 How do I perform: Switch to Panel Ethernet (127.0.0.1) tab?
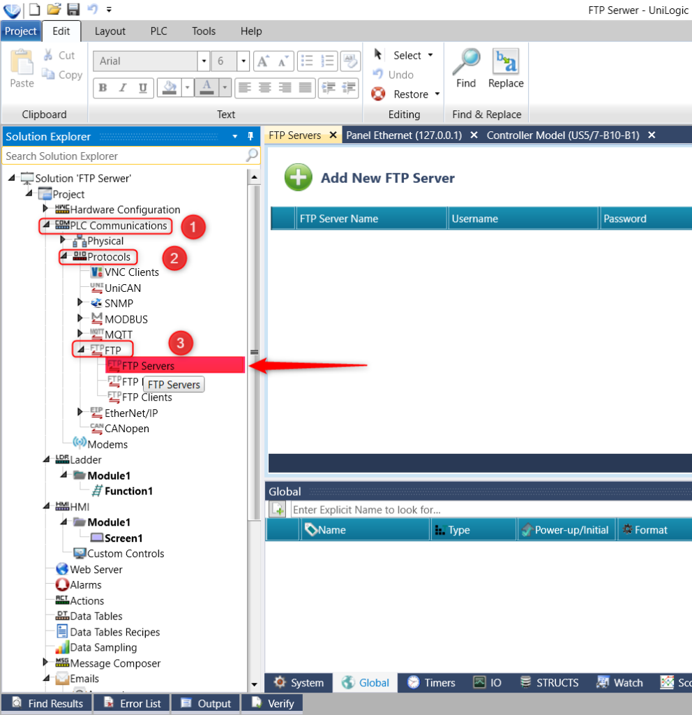click(x=404, y=135)
